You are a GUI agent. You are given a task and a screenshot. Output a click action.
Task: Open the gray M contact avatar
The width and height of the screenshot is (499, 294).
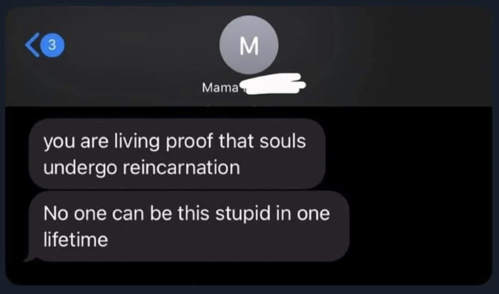(249, 45)
